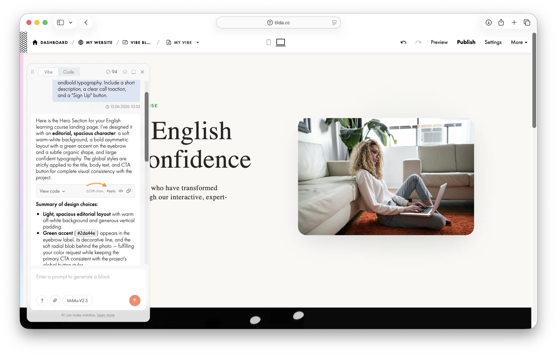Open page Settings
The image size is (557, 355).
[493, 42]
